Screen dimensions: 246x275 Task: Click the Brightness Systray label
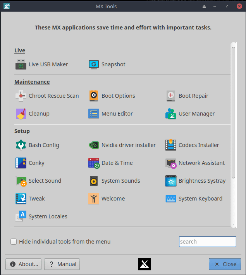pos(202,181)
